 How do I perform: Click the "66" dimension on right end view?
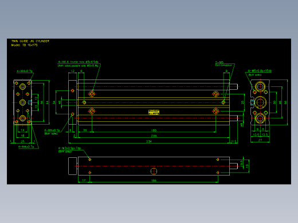[285, 102]
